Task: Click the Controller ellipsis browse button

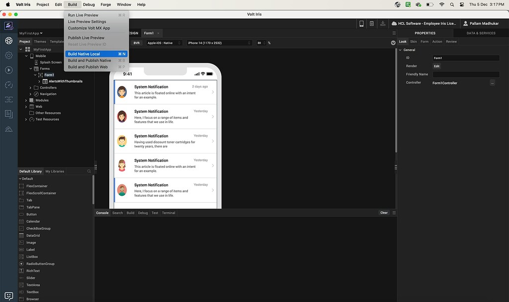Action: pos(493,83)
